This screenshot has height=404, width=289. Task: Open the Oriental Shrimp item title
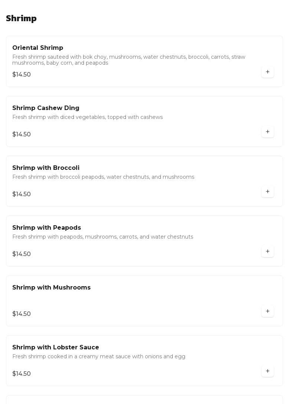38,48
